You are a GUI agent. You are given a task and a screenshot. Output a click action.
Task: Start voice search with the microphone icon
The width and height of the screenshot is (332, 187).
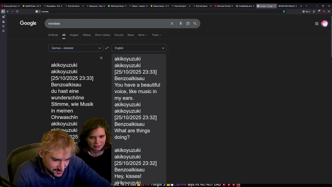181,23
